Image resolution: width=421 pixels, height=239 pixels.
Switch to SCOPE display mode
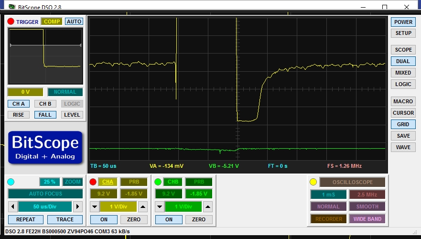pyautogui.click(x=403, y=50)
